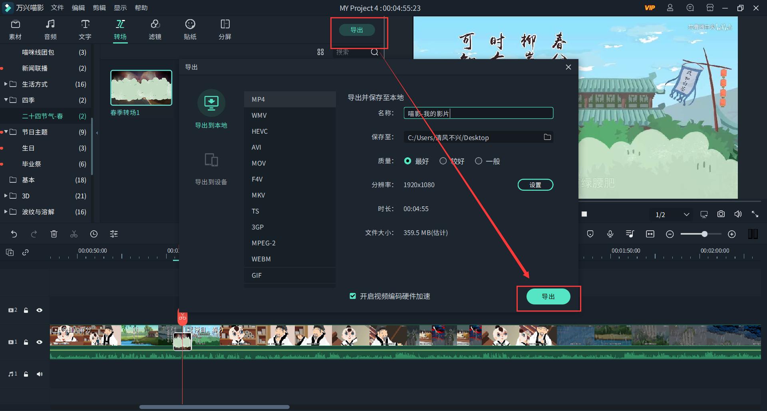Screen dimensions: 767x411
Task: Zoom in timeline with the plus icon
Action: (733, 234)
